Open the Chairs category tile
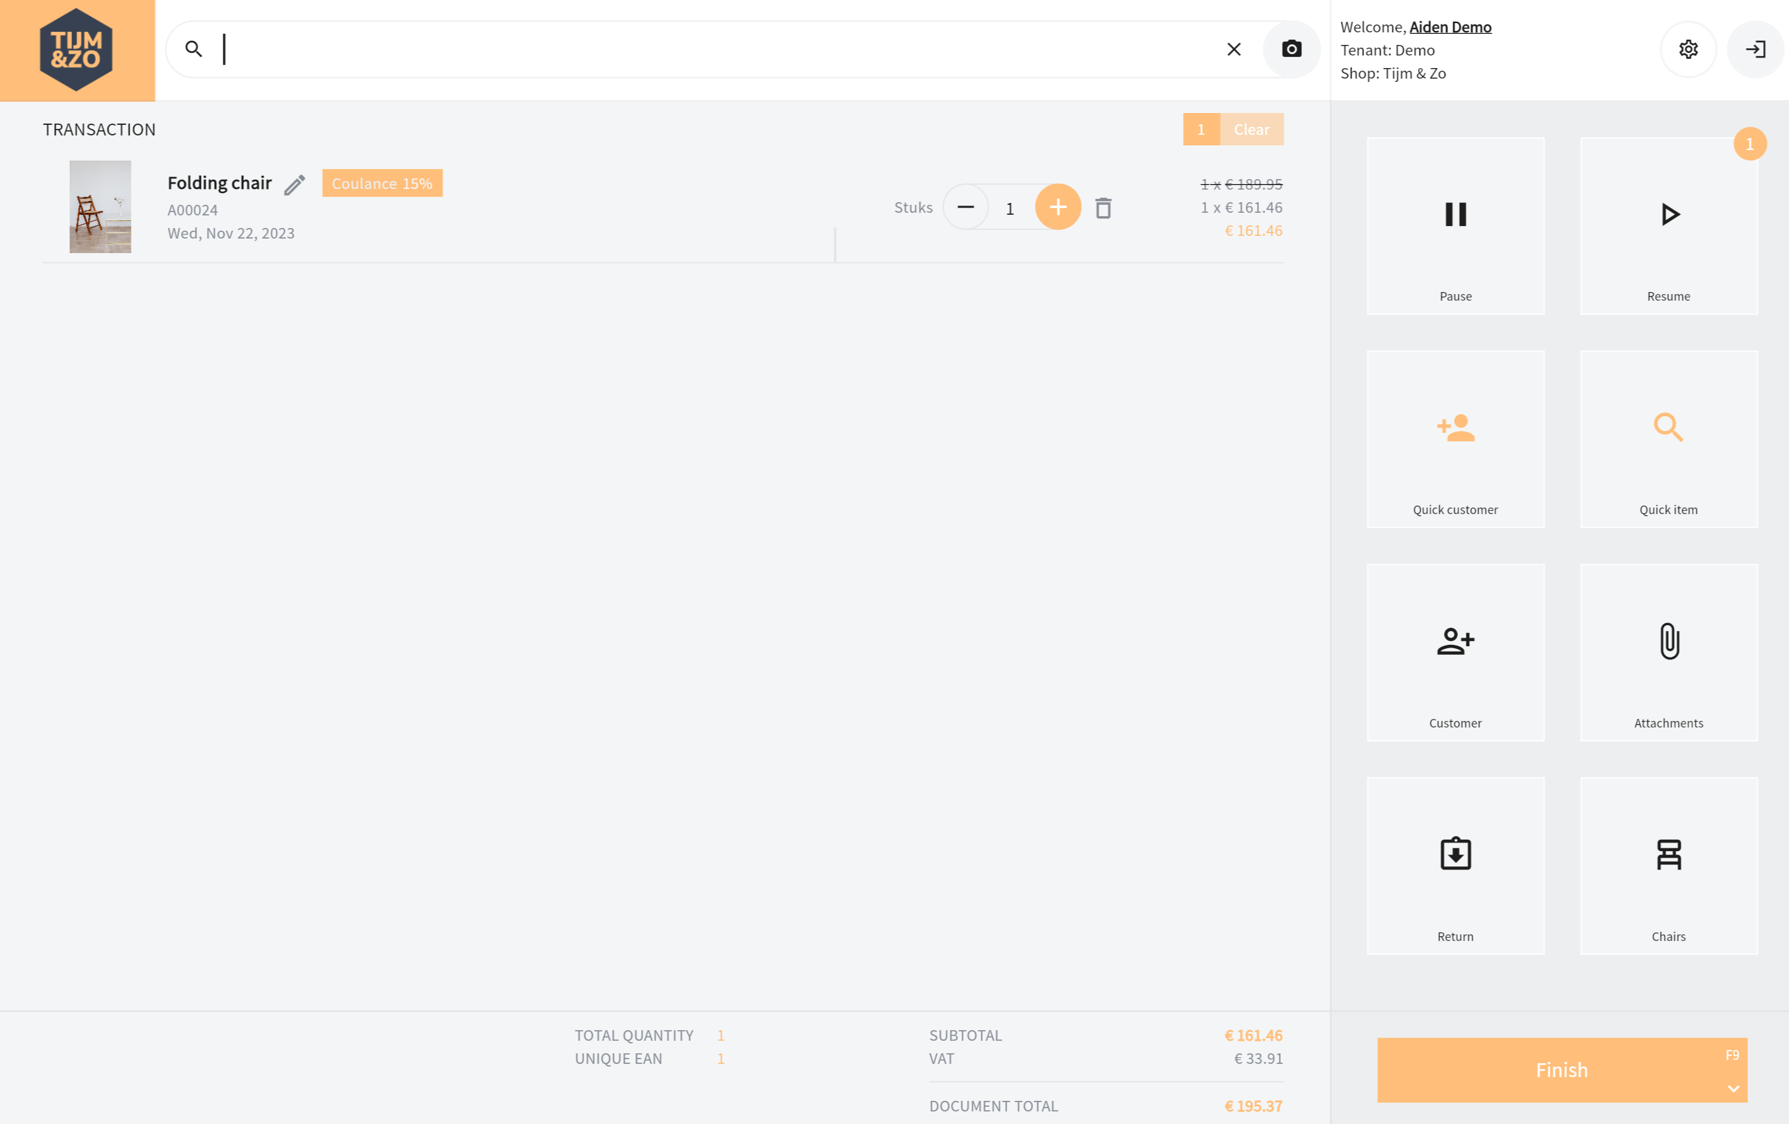The width and height of the screenshot is (1789, 1124). click(x=1668, y=866)
